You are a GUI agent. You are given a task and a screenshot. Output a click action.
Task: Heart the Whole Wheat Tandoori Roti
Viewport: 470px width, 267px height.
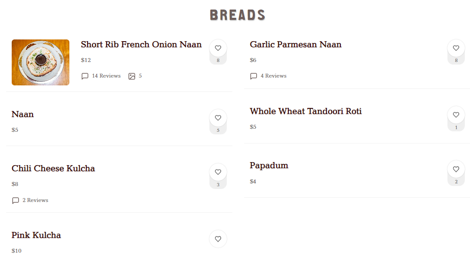(456, 115)
